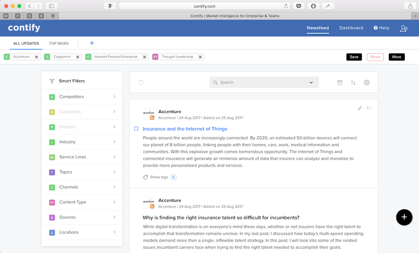Click into the Search input field
This screenshot has height=253, width=419.
pos(260,83)
